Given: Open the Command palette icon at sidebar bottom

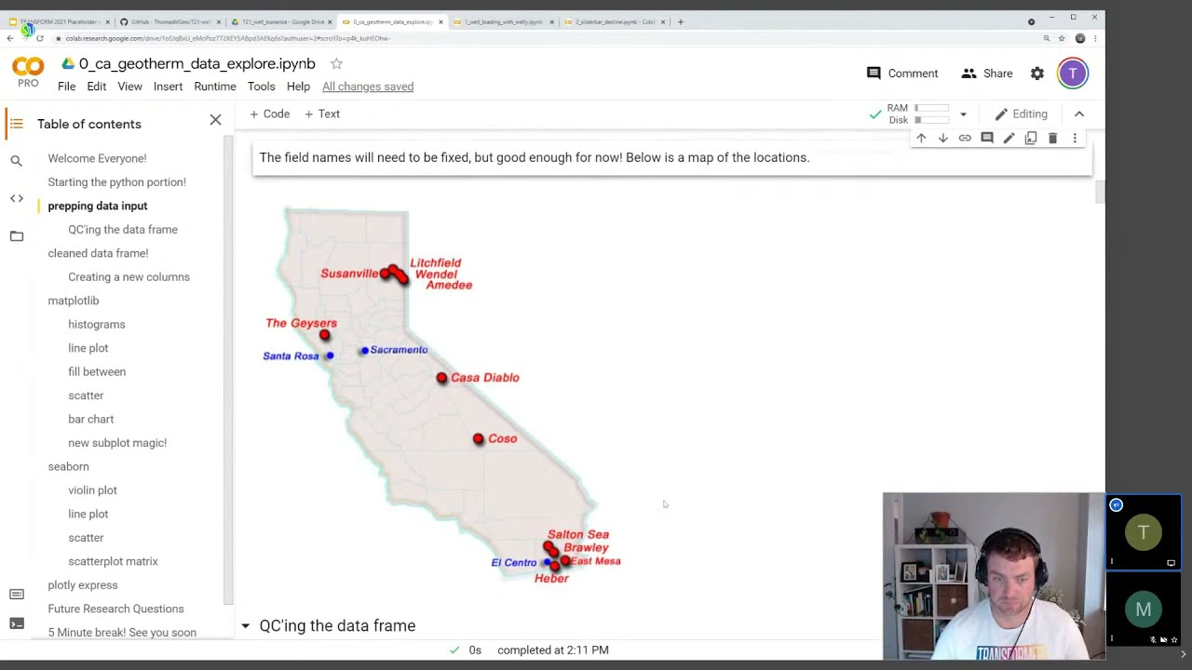Looking at the screenshot, I should coord(16,594).
